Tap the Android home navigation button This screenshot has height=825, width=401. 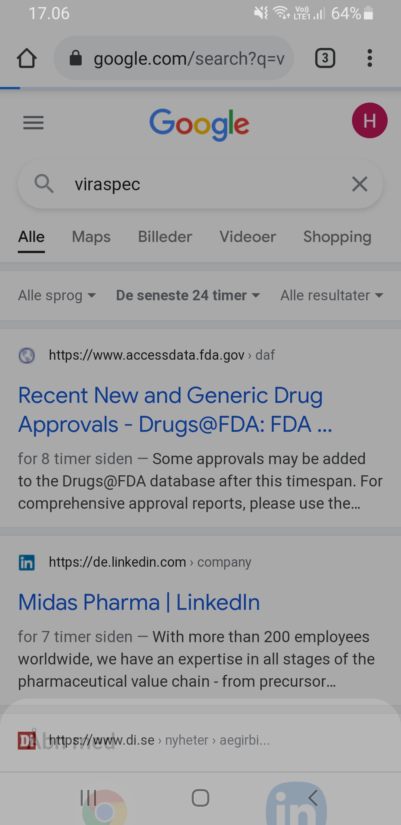tap(200, 797)
